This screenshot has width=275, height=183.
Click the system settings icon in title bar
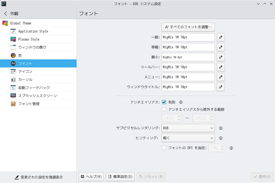[x=4, y=4]
